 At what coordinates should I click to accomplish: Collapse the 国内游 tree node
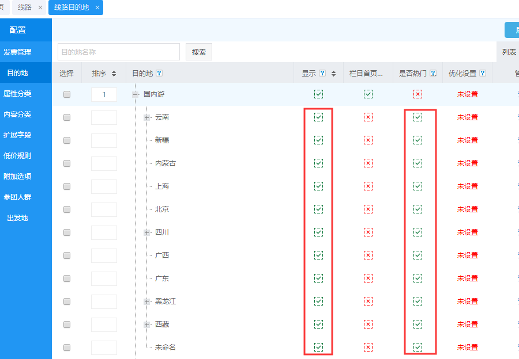point(136,94)
